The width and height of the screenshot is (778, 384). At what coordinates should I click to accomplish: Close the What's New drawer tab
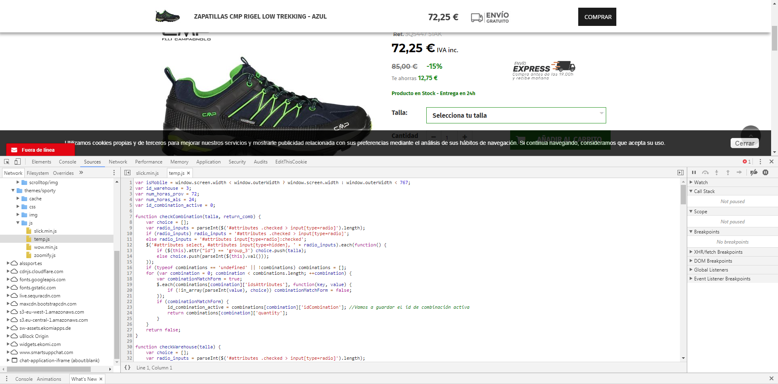[x=101, y=379]
